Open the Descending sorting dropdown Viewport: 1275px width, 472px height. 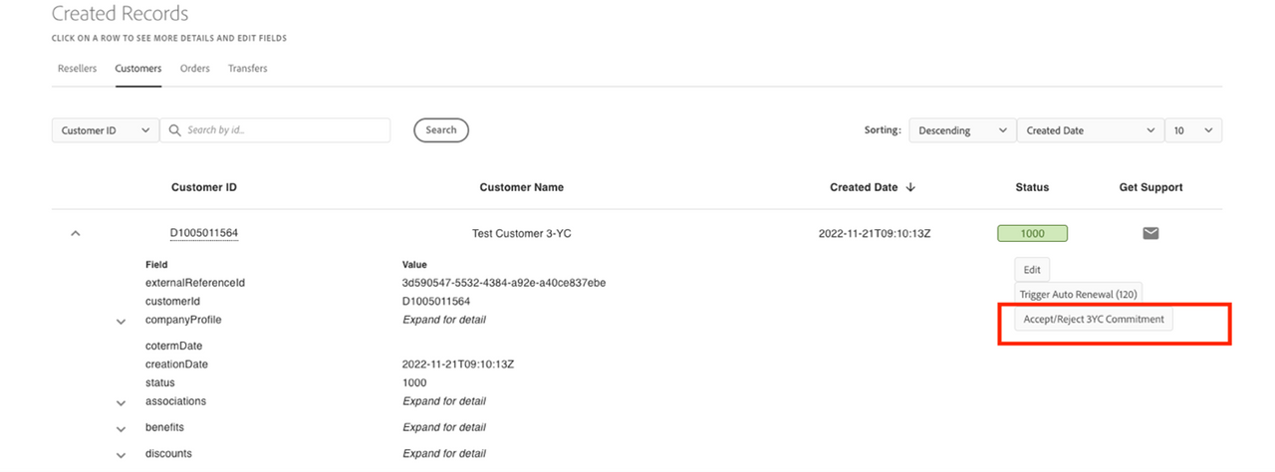tap(960, 130)
